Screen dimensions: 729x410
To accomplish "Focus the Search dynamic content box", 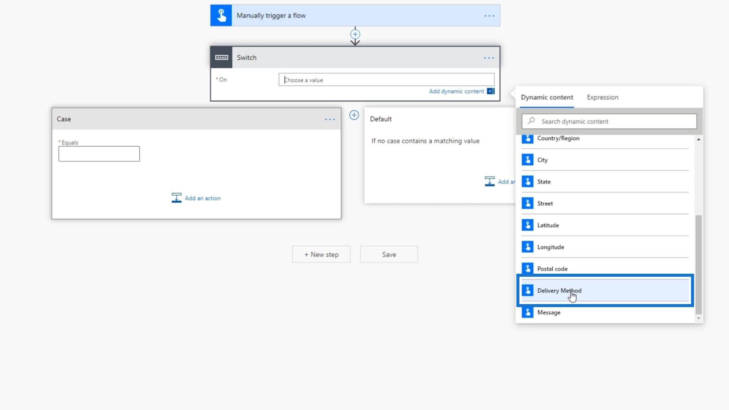I will coord(609,121).
